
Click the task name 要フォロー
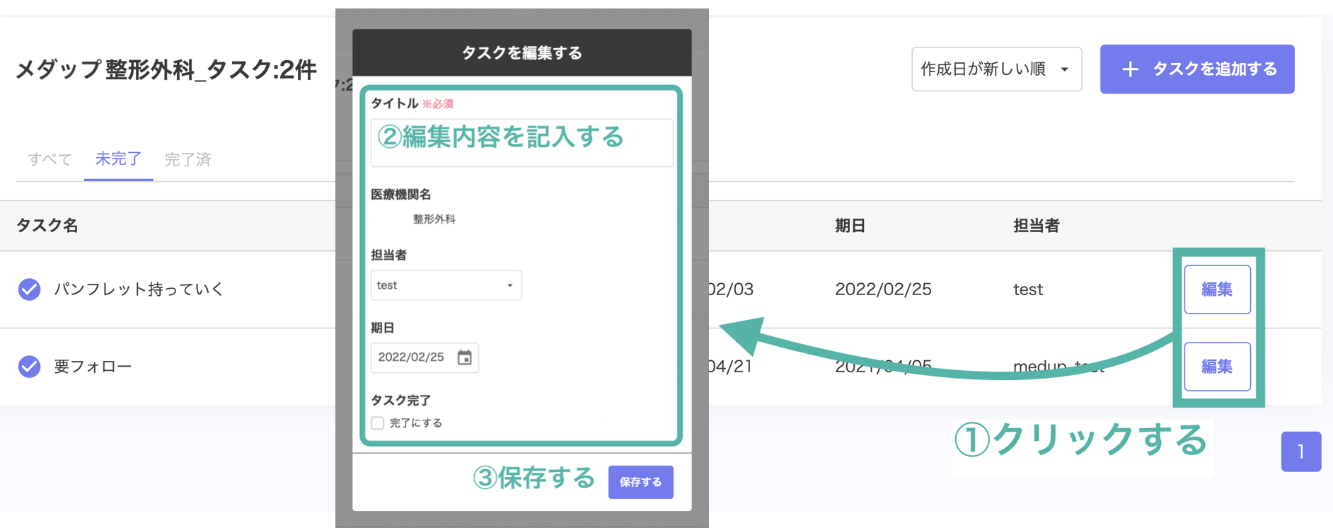(x=93, y=367)
